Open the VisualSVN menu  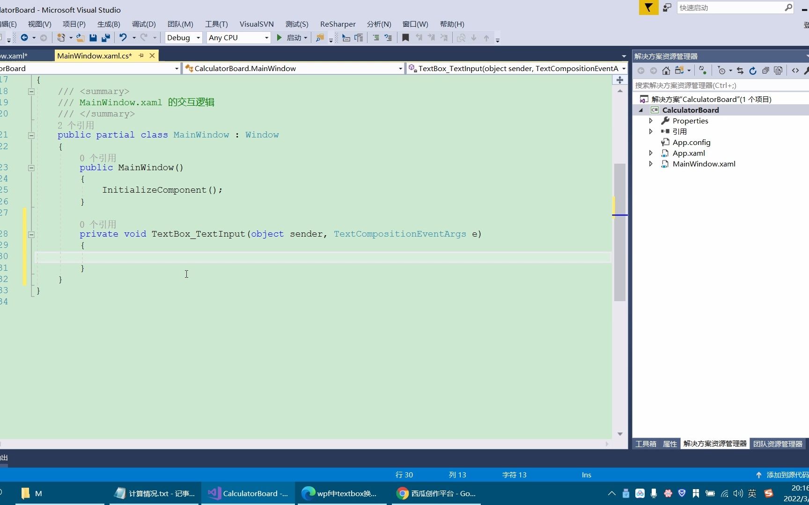(257, 24)
